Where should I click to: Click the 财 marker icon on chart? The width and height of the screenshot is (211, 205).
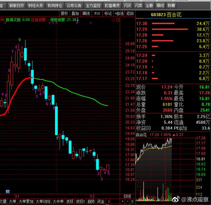coord(7,191)
